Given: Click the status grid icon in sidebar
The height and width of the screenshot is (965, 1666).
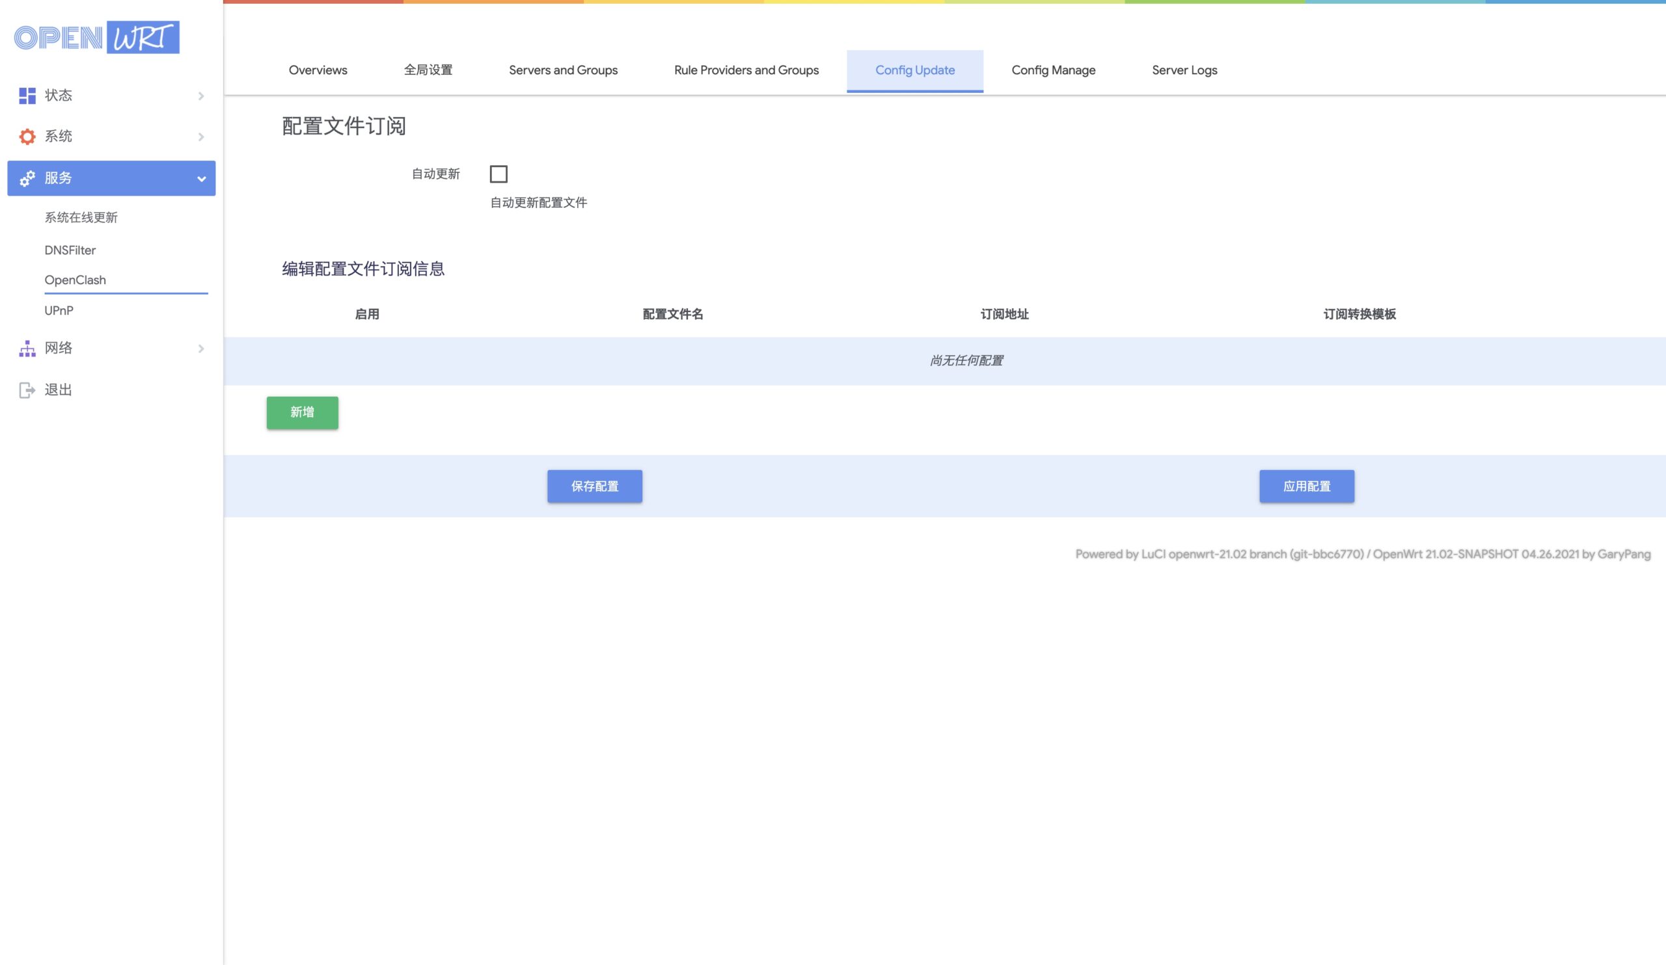Looking at the screenshot, I should tap(27, 96).
